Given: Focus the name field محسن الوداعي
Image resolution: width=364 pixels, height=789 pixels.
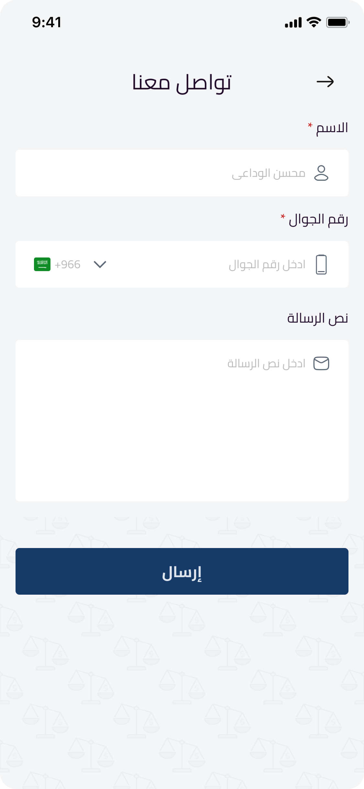Looking at the screenshot, I should 194,173.
